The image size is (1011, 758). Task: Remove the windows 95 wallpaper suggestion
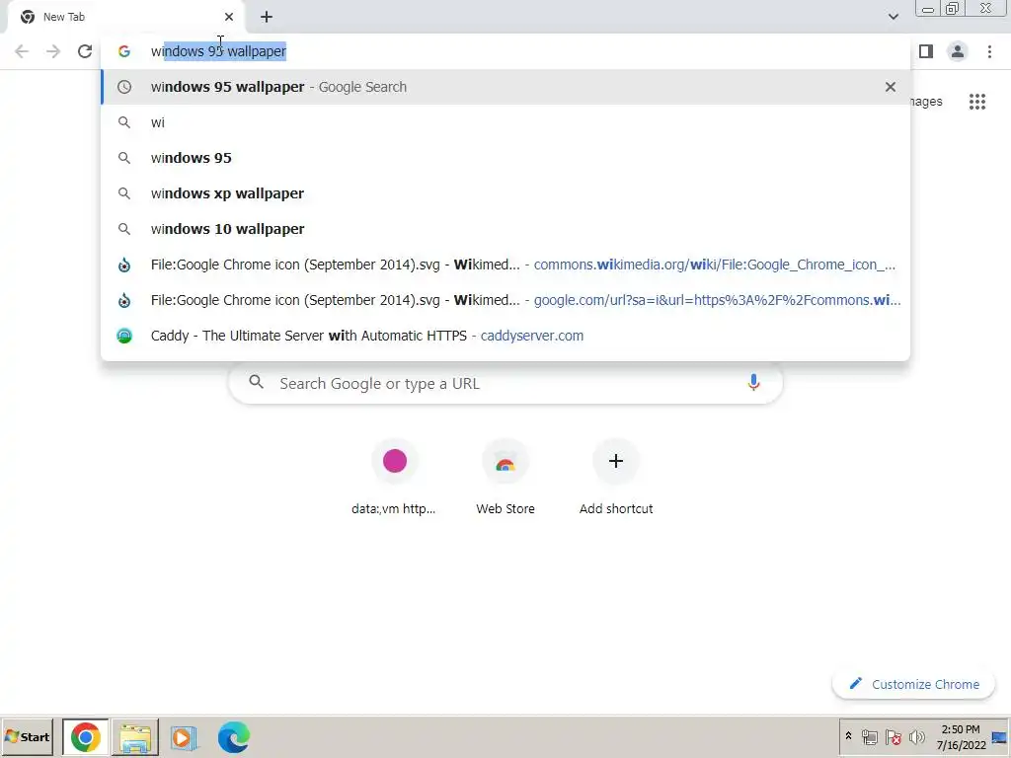(x=891, y=87)
